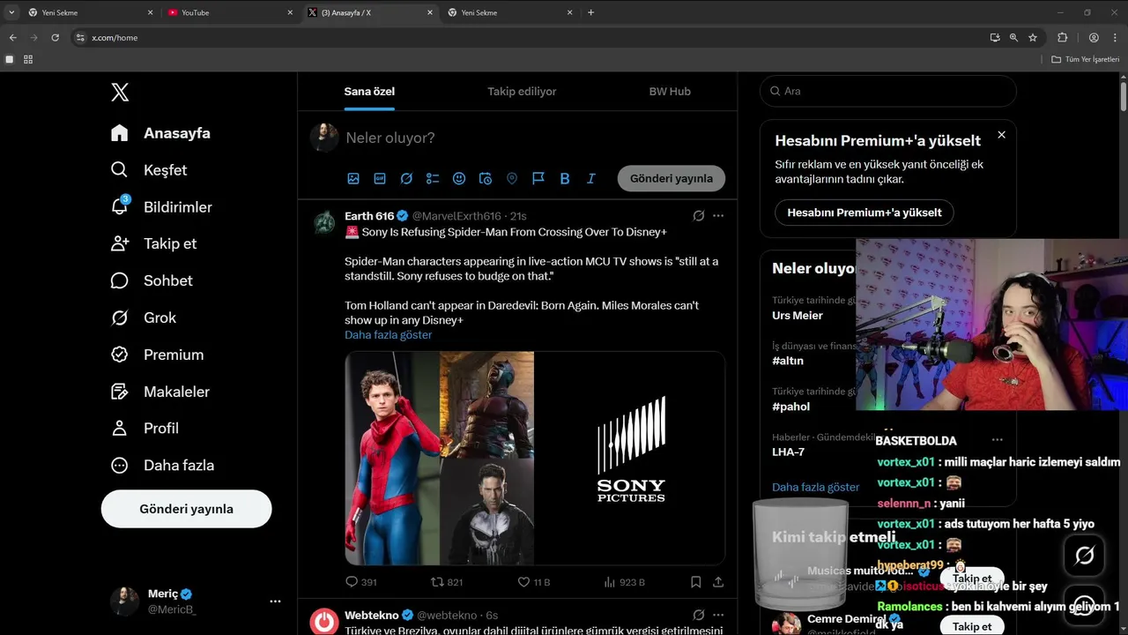The image size is (1128, 635).
Task: Click the X logo icon
Action: (x=120, y=93)
